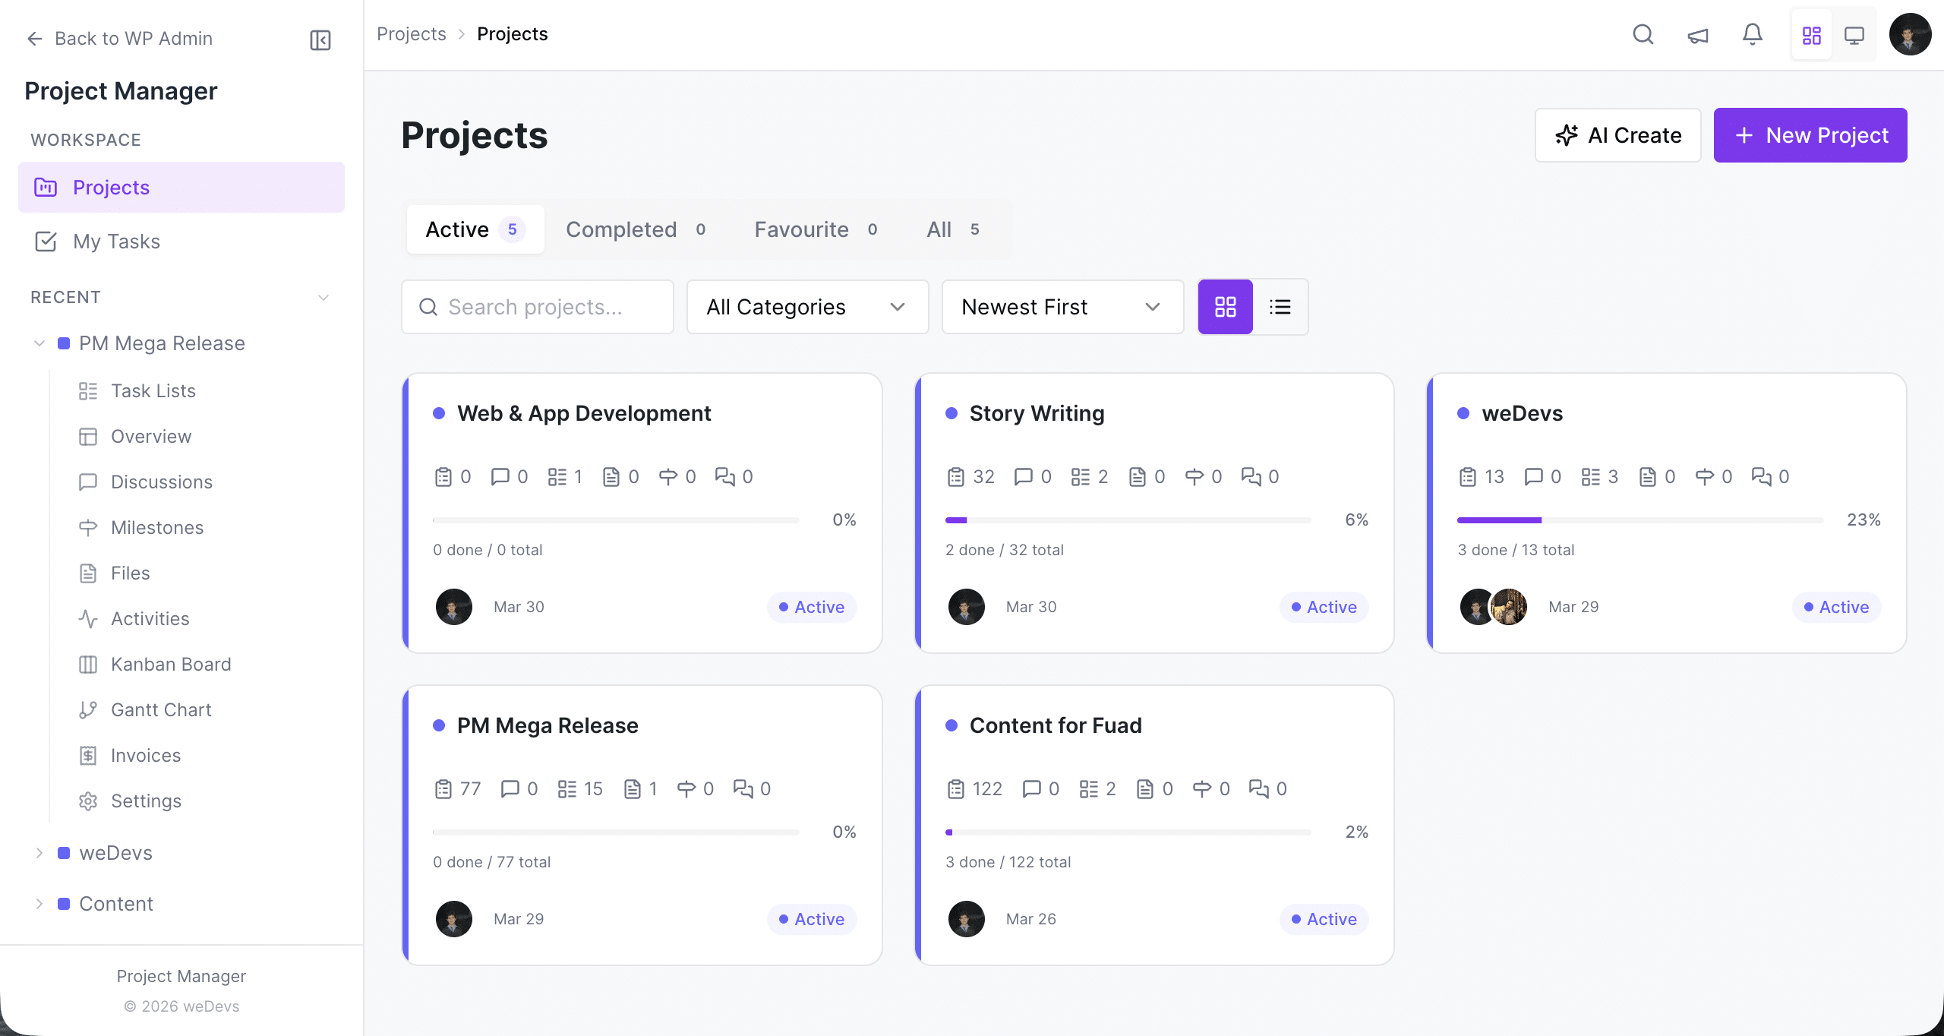Collapse the Recent section chevron
This screenshot has height=1036, width=1944.
(x=323, y=298)
